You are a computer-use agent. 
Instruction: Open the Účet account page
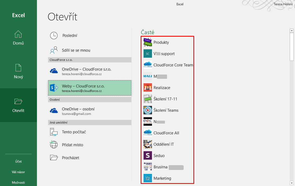[18, 161]
